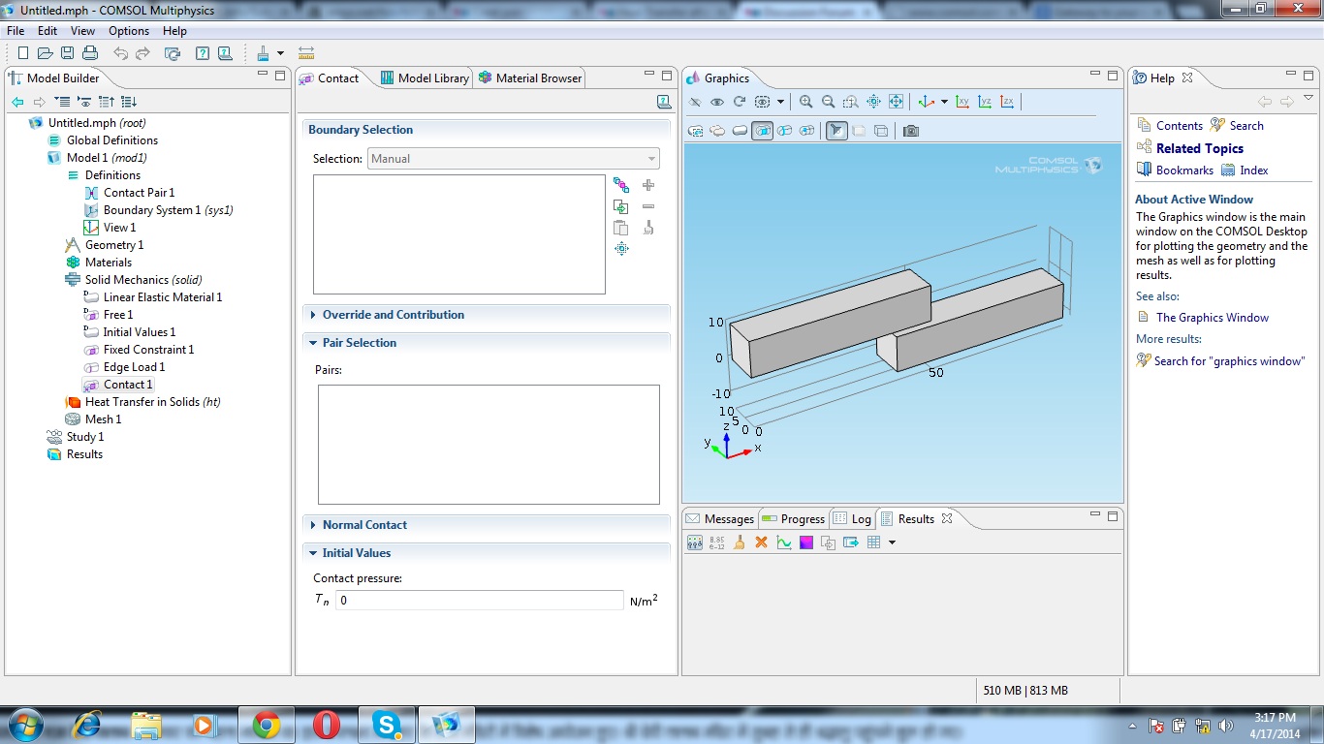The height and width of the screenshot is (744, 1324).
Task: Select Fixed Constraint 1 in the model tree
Action: coord(148,350)
